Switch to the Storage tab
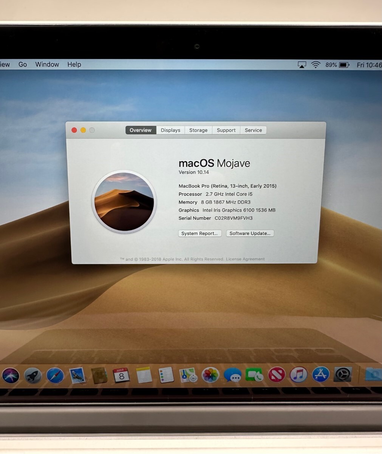This screenshot has height=454, width=382. tap(198, 130)
